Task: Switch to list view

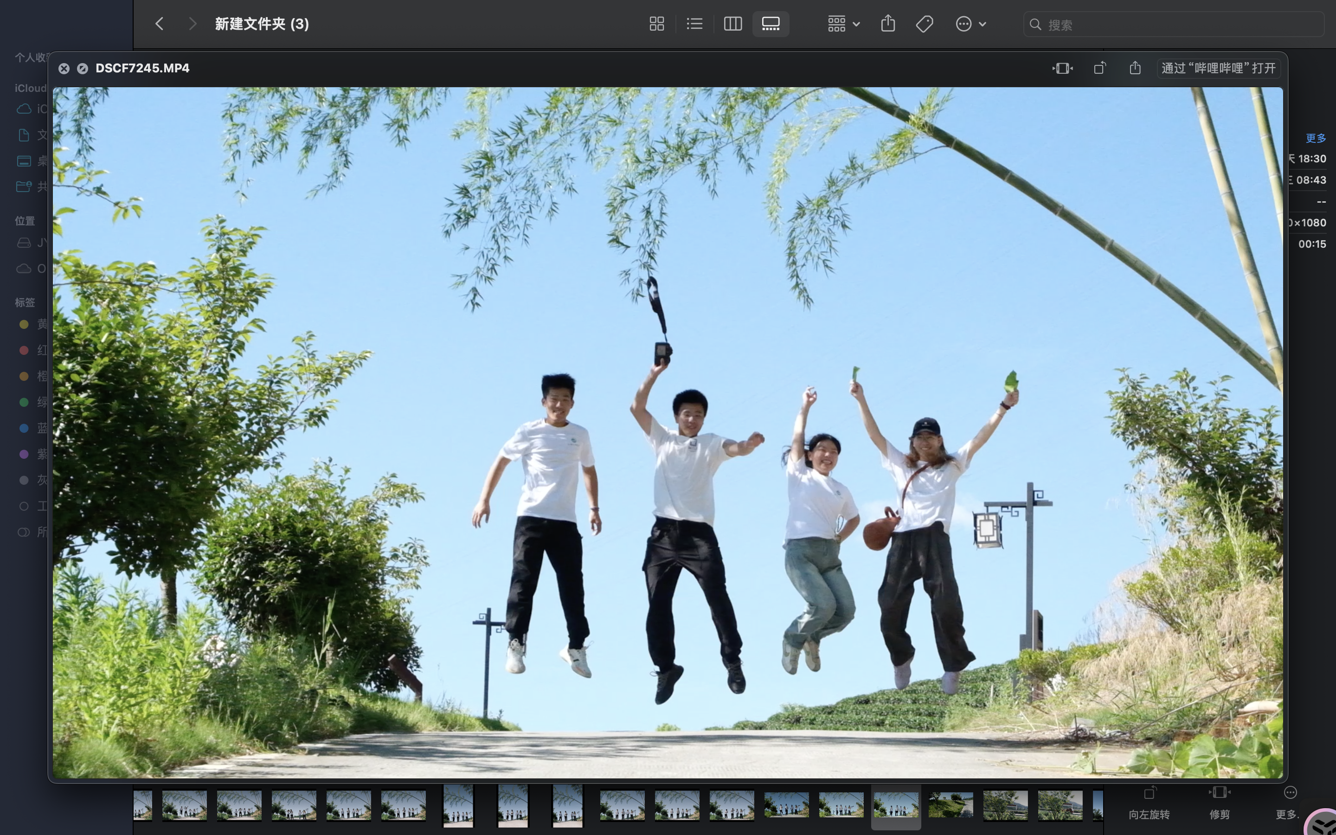Action: (694, 24)
